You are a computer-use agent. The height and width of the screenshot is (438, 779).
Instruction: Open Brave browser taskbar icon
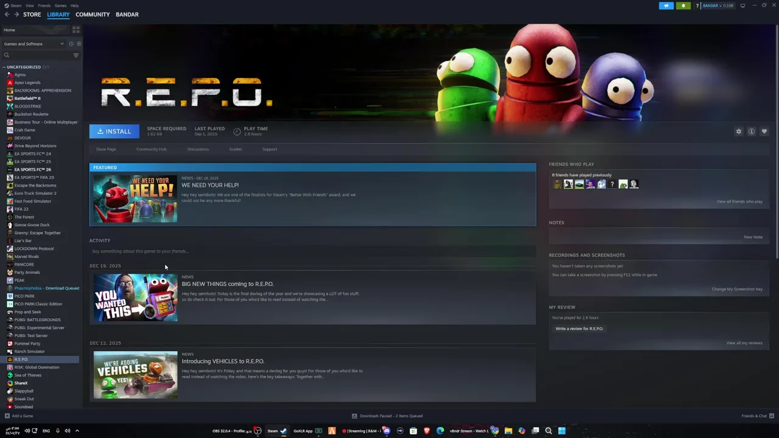tap(427, 431)
